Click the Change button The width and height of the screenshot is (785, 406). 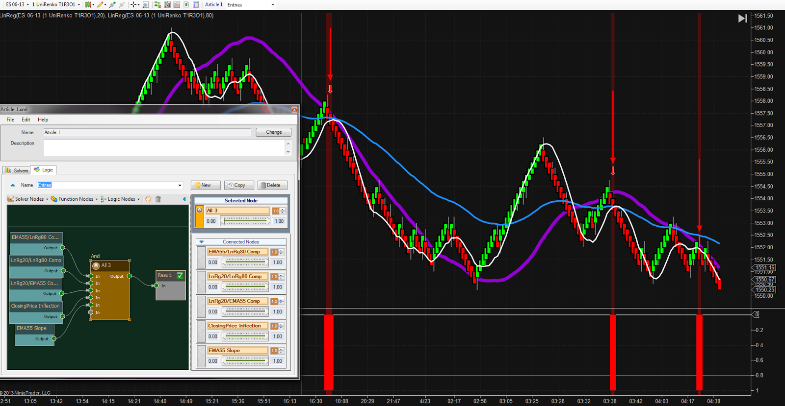pyautogui.click(x=273, y=132)
